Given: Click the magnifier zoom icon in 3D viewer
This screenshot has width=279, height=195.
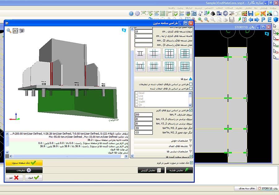Looking at the screenshot, I should [x=9, y=31].
